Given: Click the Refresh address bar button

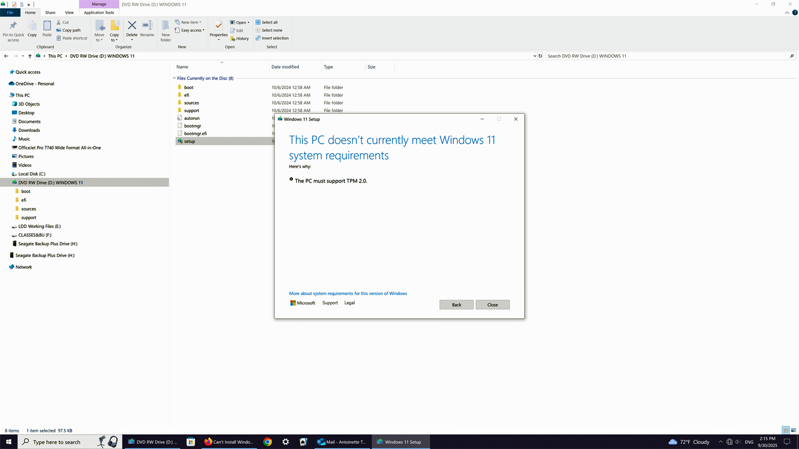Looking at the screenshot, I should pos(540,56).
